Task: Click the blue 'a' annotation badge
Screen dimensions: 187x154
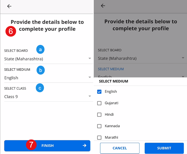Action: coord(40,49)
